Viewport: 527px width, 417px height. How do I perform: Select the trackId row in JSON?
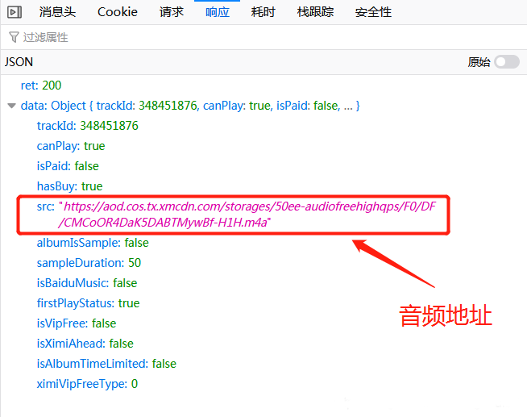[87, 126]
